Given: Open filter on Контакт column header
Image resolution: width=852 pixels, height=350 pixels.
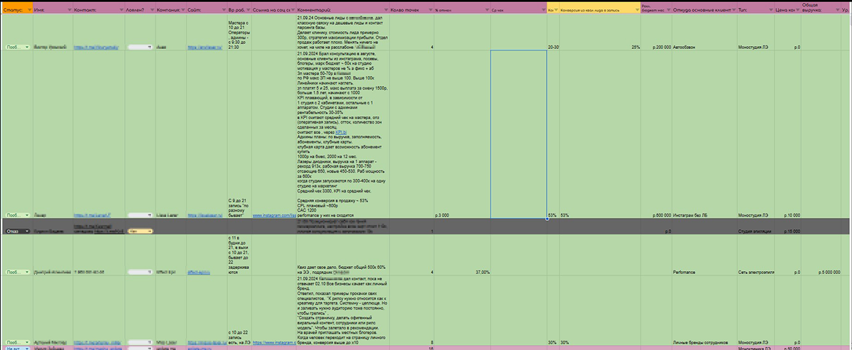Looking at the screenshot, I should [x=123, y=11].
